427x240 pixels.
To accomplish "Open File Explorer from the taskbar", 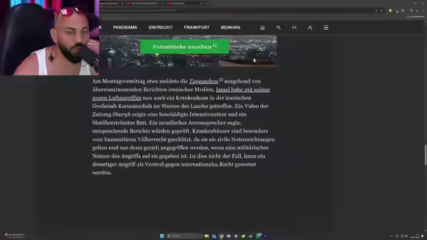I will 207,236.
